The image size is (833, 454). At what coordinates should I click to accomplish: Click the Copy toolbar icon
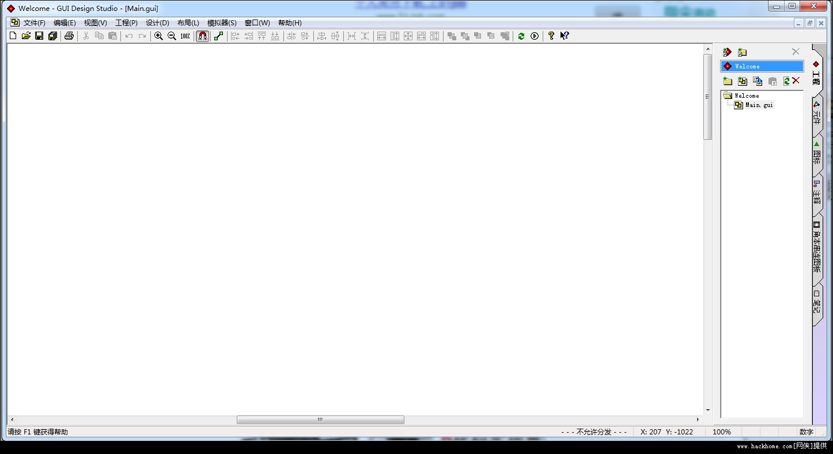pos(99,36)
